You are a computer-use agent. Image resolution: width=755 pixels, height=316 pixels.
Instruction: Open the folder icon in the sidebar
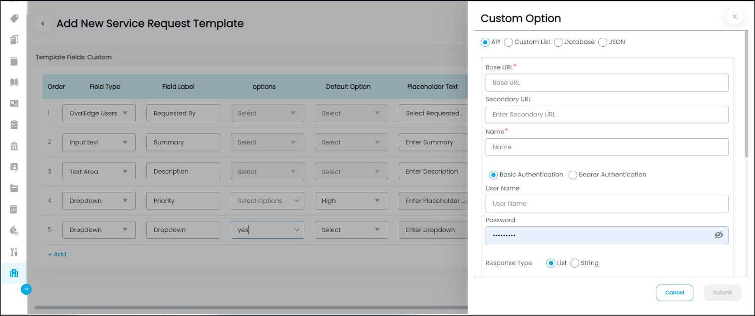[x=14, y=188]
